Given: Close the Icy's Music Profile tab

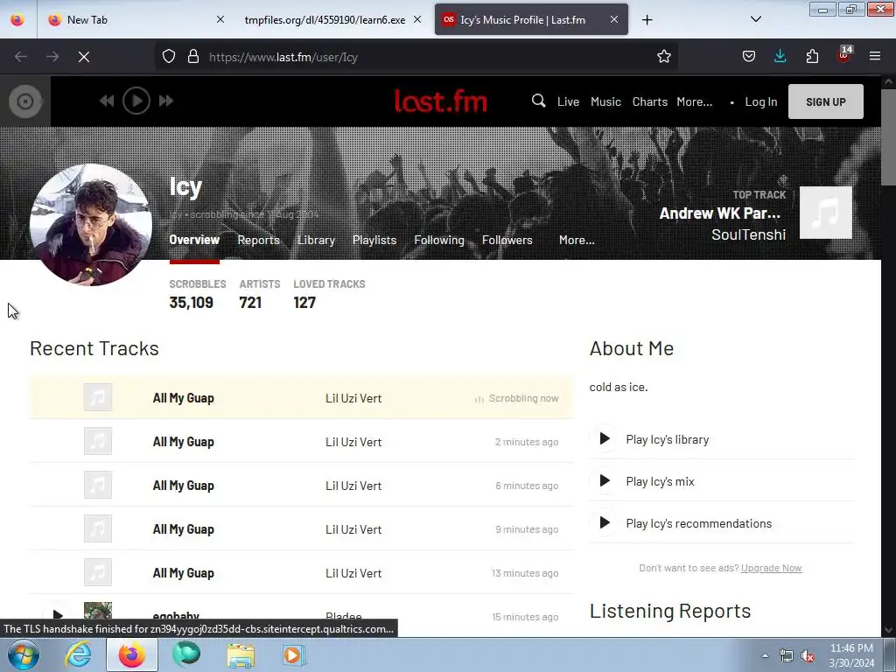Looking at the screenshot, I should coord(613,20).
